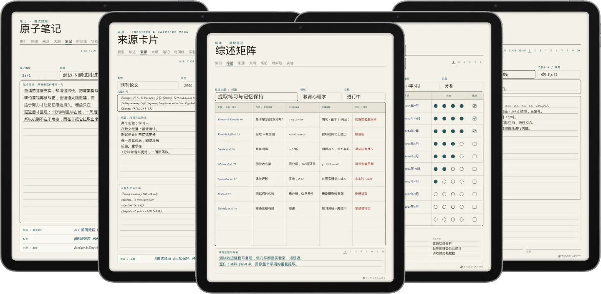Image resolution: width=601 pixels, height=294 pixels.
Task: Click the Templacity logo on the center tablet
Action: pos(374,278)
